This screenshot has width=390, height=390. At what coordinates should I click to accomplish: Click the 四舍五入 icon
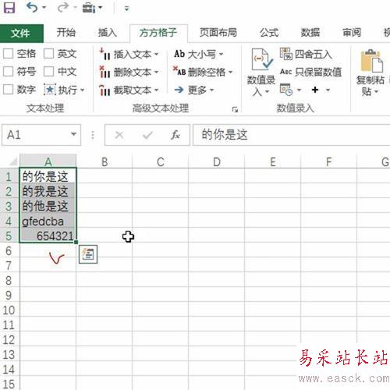[286, 54]
